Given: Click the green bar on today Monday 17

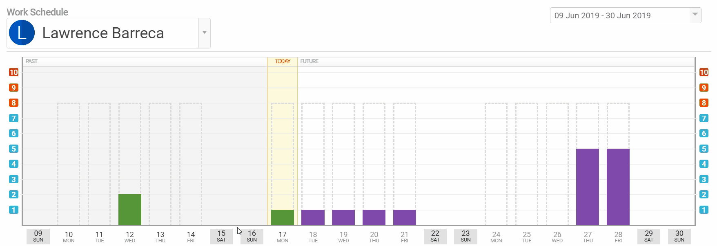Looking at the screenshot, I should (283, 217).
